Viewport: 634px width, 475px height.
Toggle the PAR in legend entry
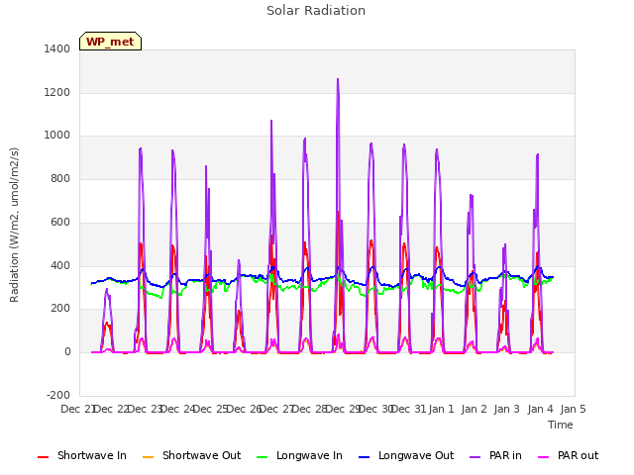click(495, 455)
